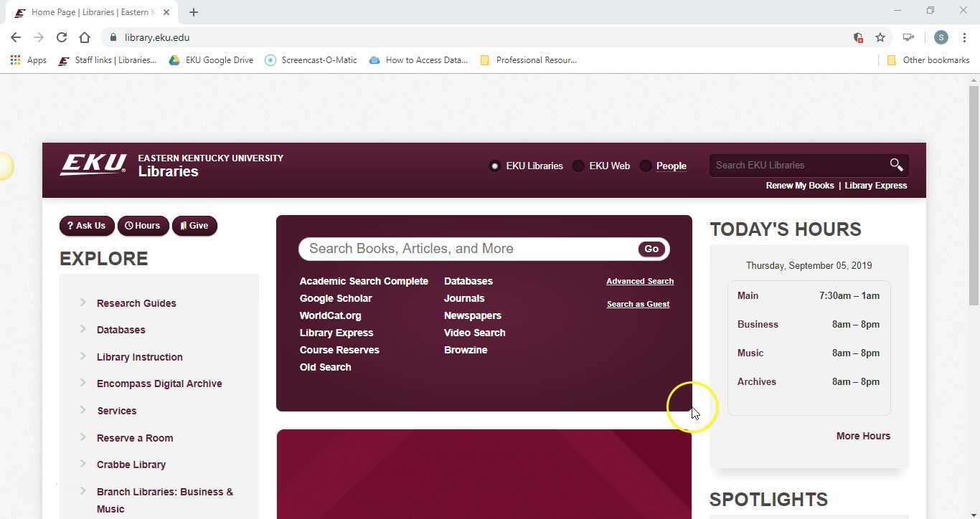
Task: Open the browser home page icon
Action: [85, 37]
